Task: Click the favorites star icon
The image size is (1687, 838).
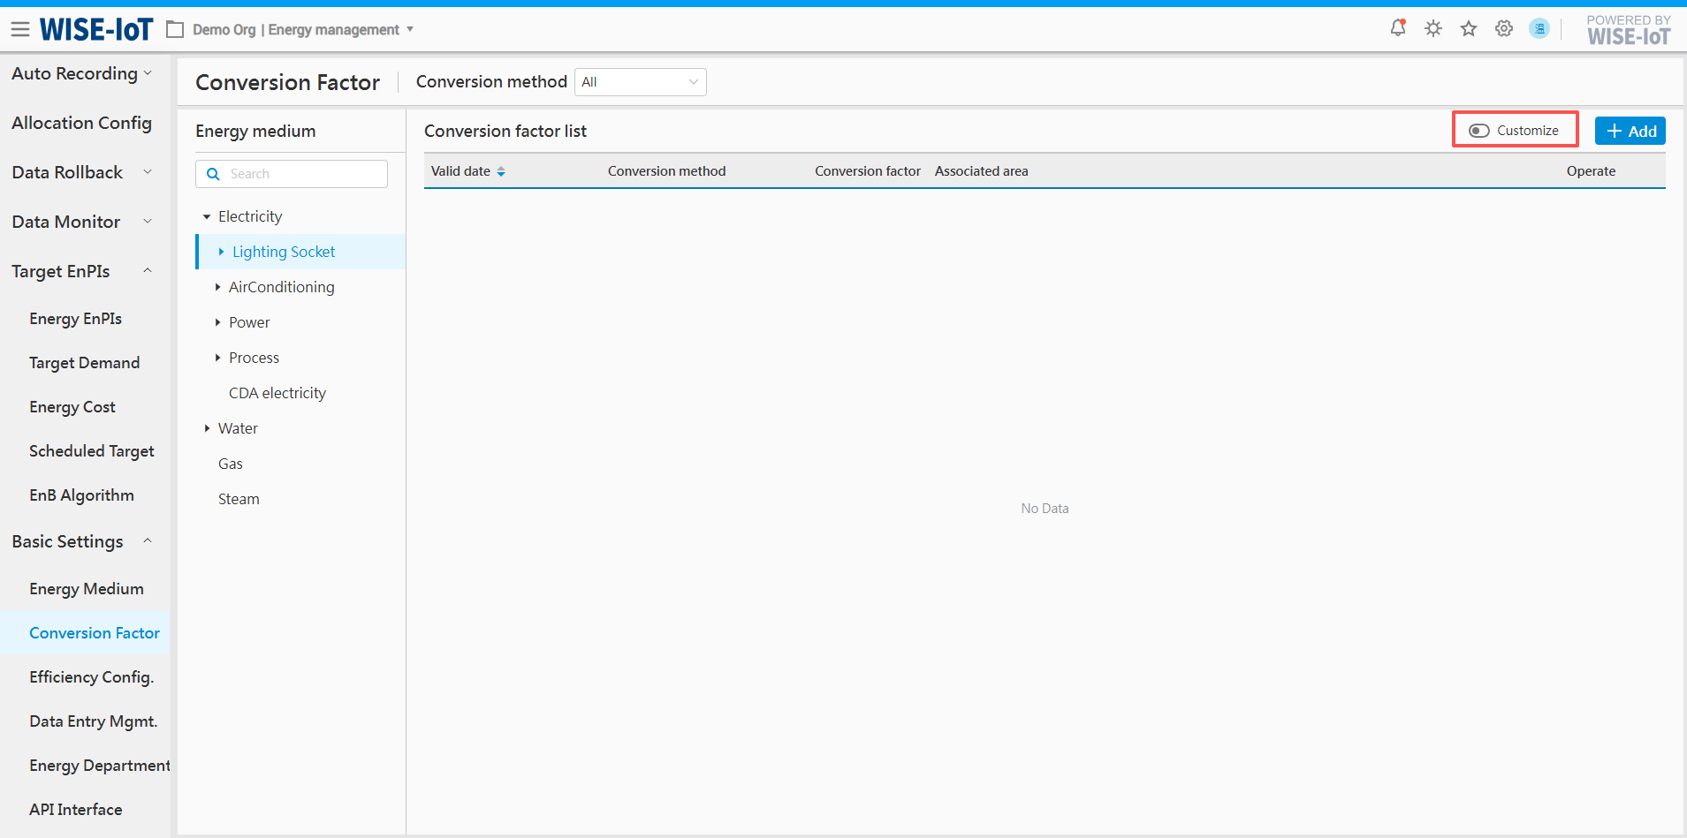Action: click(x=1468, y=29)
